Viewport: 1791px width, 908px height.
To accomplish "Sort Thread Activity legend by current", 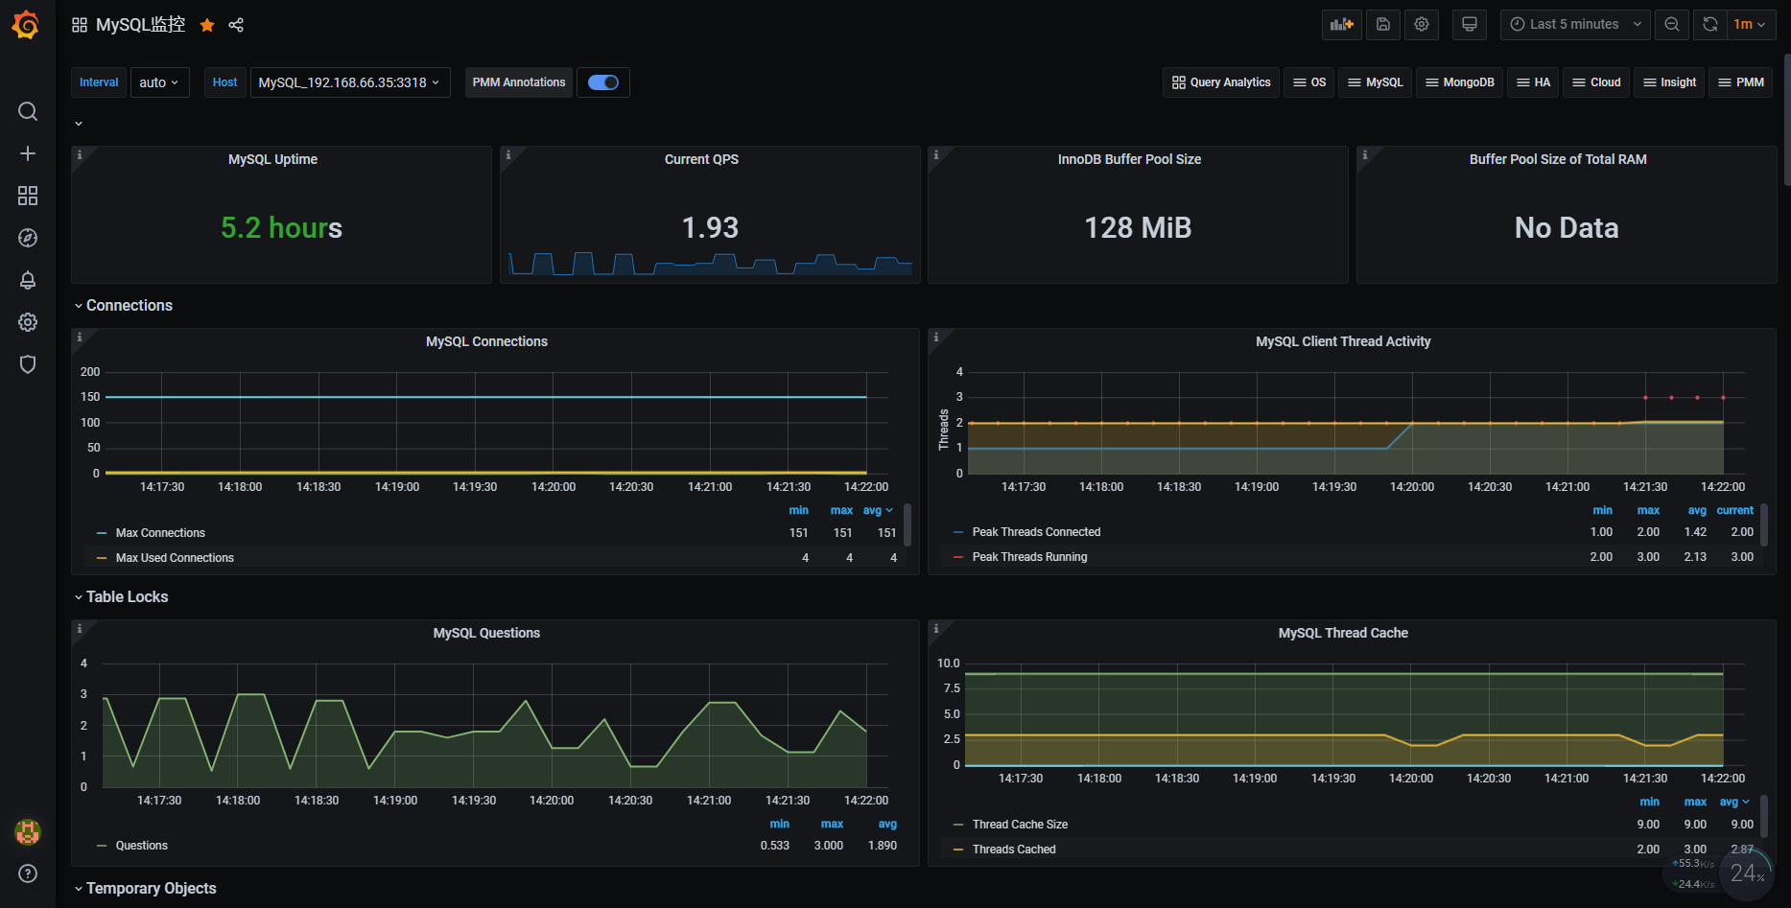I will click(1734, 510).
